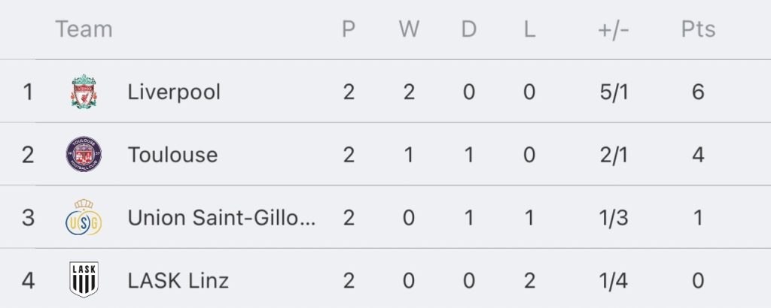The image size is (771, 308).
Task: Select the truncated Union Saint-Gillo… name
Action: (x=222, y=218)
